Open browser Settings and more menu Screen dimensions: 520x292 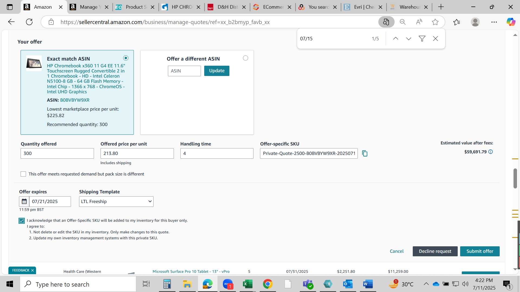point(494,22)
